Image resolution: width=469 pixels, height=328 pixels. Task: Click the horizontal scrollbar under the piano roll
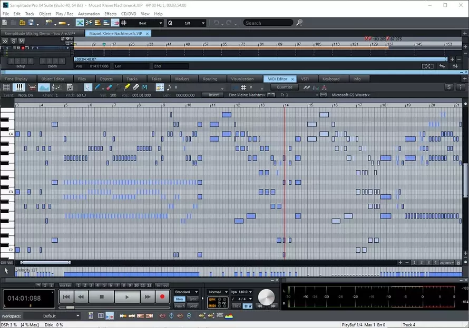(45, 263)
